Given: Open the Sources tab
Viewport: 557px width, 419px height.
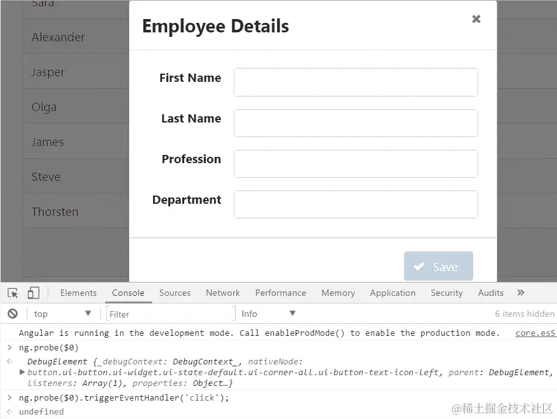Looking at the screenshot, I should [175, 293].
